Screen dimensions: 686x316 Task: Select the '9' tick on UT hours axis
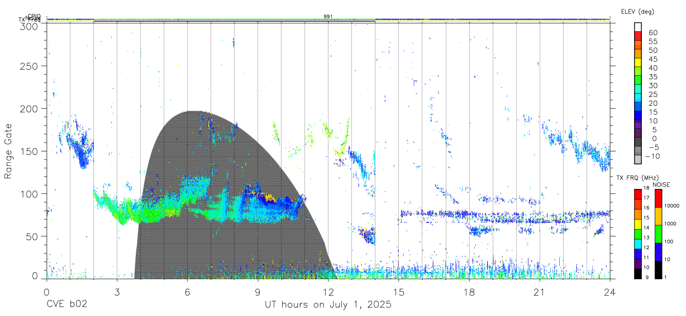coord(258,291)
